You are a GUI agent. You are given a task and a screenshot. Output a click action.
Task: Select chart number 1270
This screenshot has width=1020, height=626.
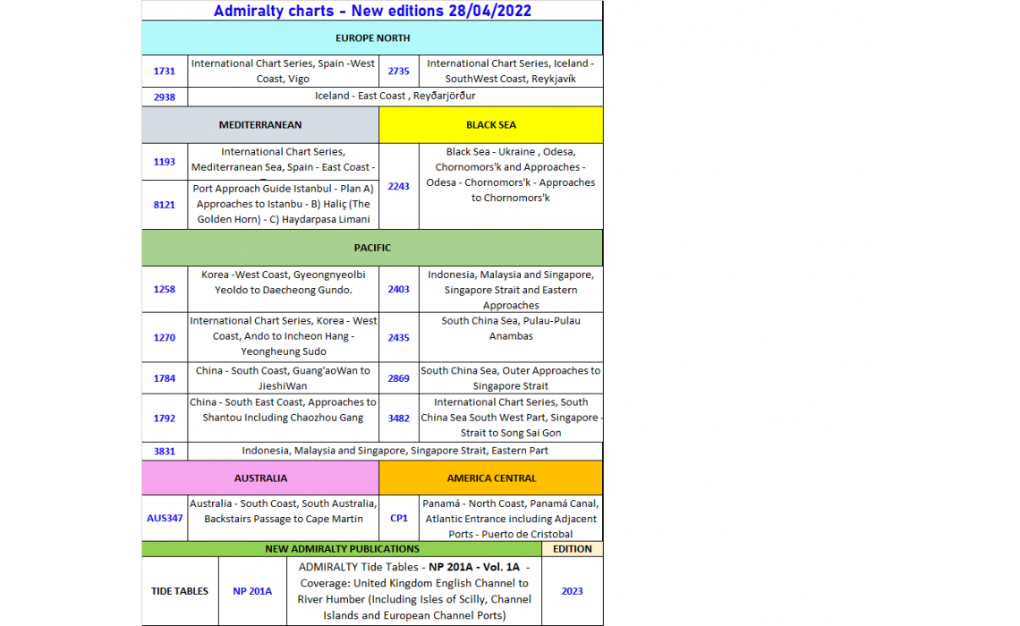point(164,337)
